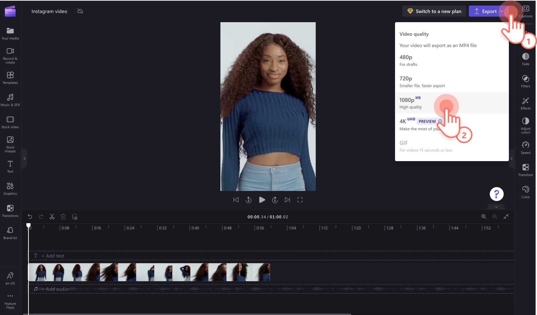Play the video preview
The height and width of the screenshot is (315, 537).
tap(262, 200)
